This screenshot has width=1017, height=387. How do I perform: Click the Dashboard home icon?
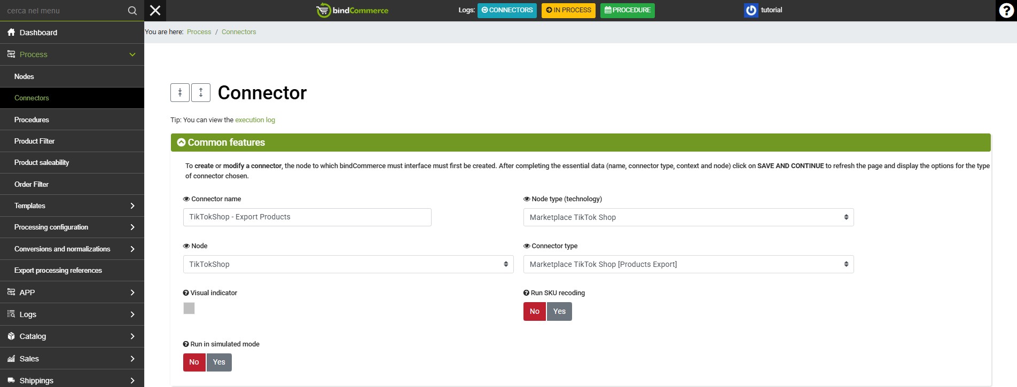pos(11,33)
